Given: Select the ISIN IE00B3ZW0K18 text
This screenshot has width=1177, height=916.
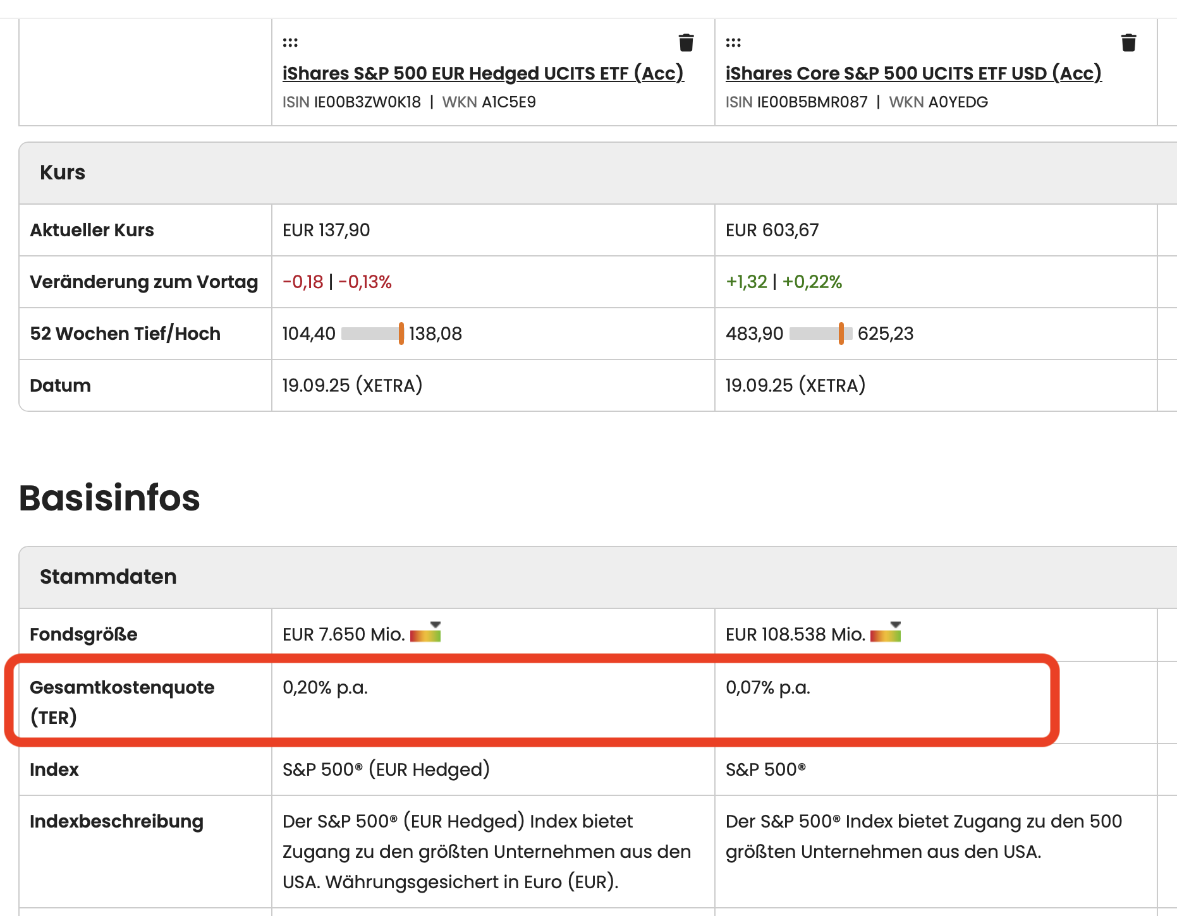Looking at the screenshot, I should click(x=367, y=102).
